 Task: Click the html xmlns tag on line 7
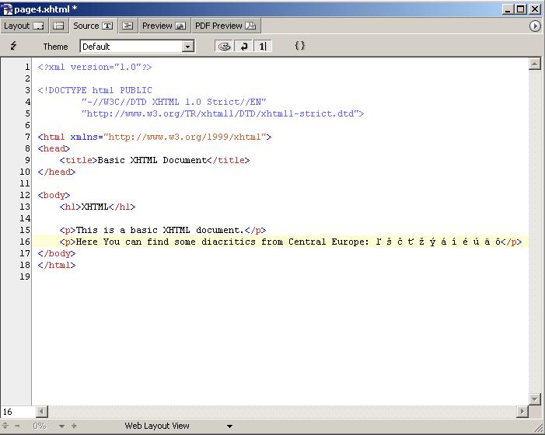click(x=154, y=137)
